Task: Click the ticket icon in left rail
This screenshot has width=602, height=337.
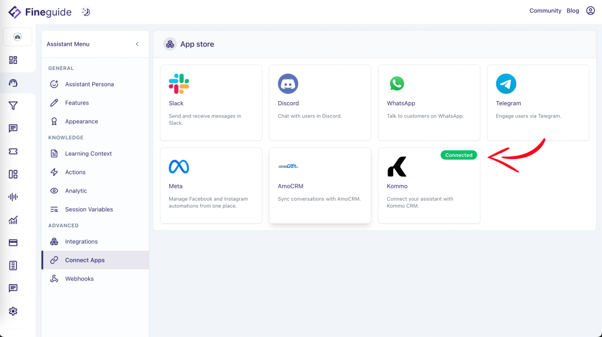Action: [13, 151]
